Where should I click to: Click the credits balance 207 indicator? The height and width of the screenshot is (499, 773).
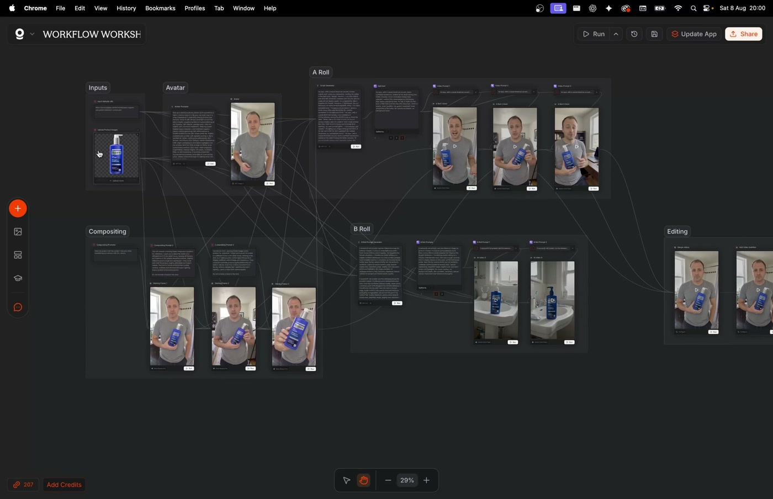pos(23,485)
